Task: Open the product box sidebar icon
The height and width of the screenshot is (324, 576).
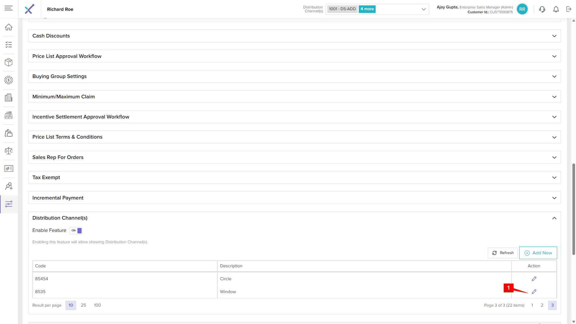Action: coord(9,62)
